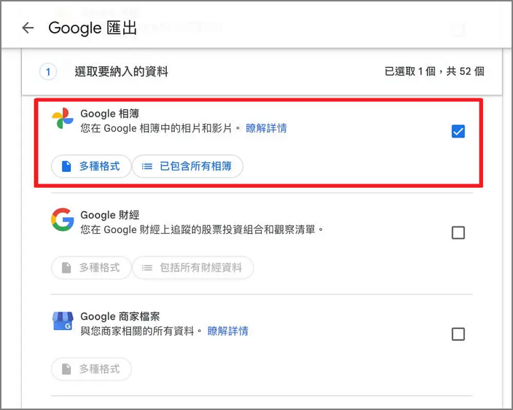Click the Google 相簿 pinwheel icon
The width and height of the screenshot is (513, 410).
(x=62, y=119)
